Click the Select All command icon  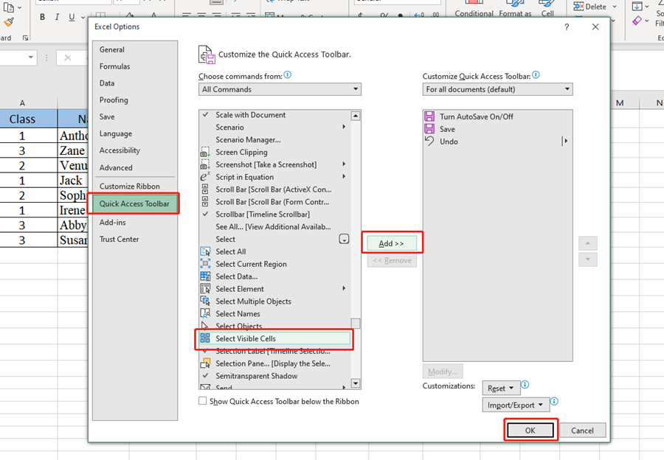point(205,251)
